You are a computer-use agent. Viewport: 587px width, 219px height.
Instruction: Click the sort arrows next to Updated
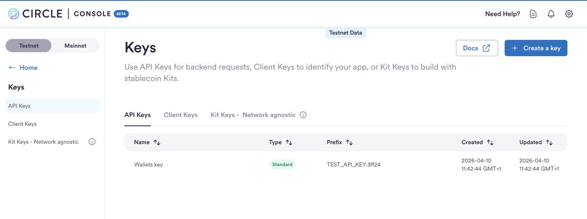tap(549, 142)
